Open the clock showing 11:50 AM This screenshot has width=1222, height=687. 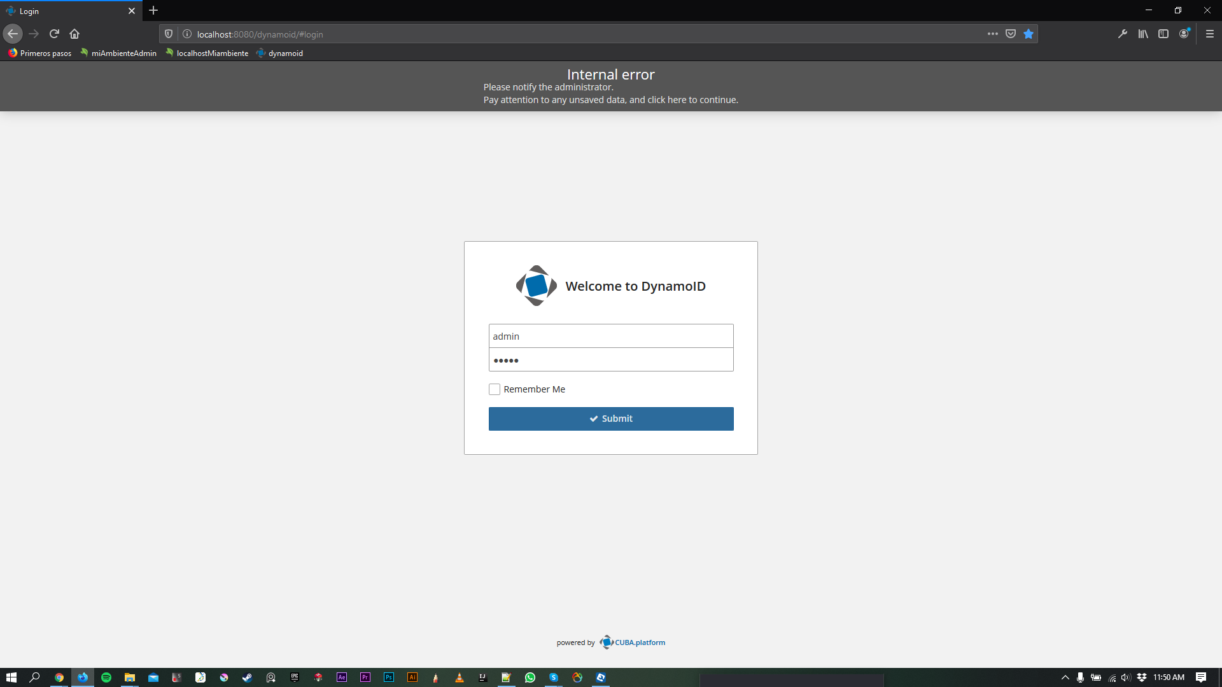pyautogui.click(x=1169, y=677)
